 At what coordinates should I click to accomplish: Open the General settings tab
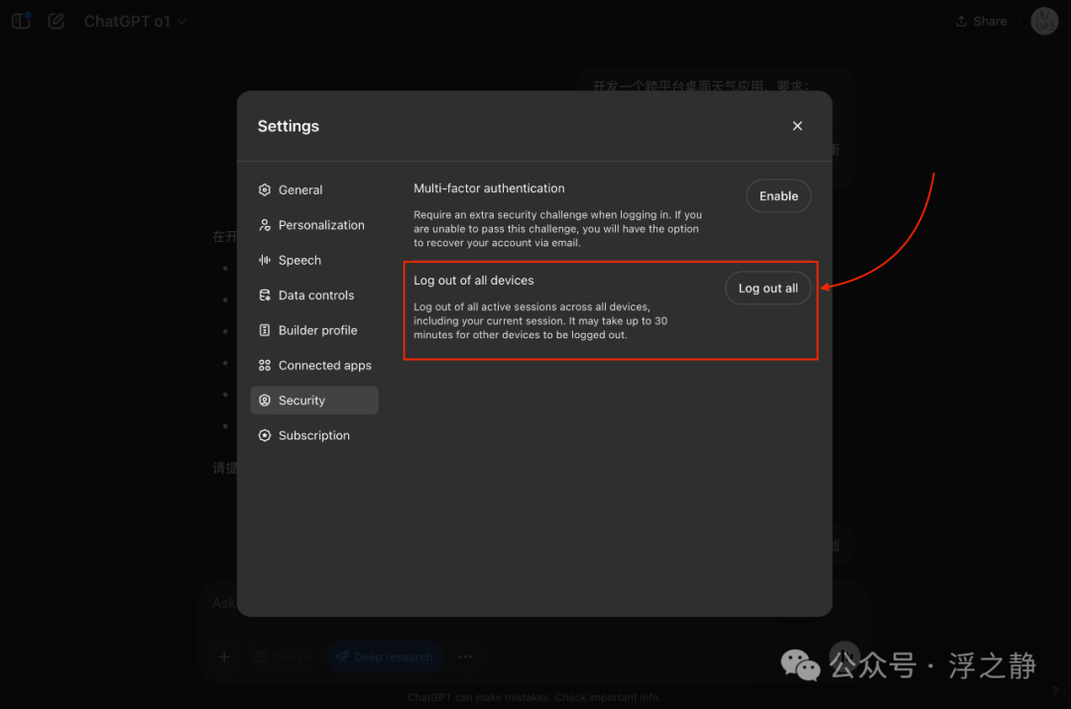(314, 189)
